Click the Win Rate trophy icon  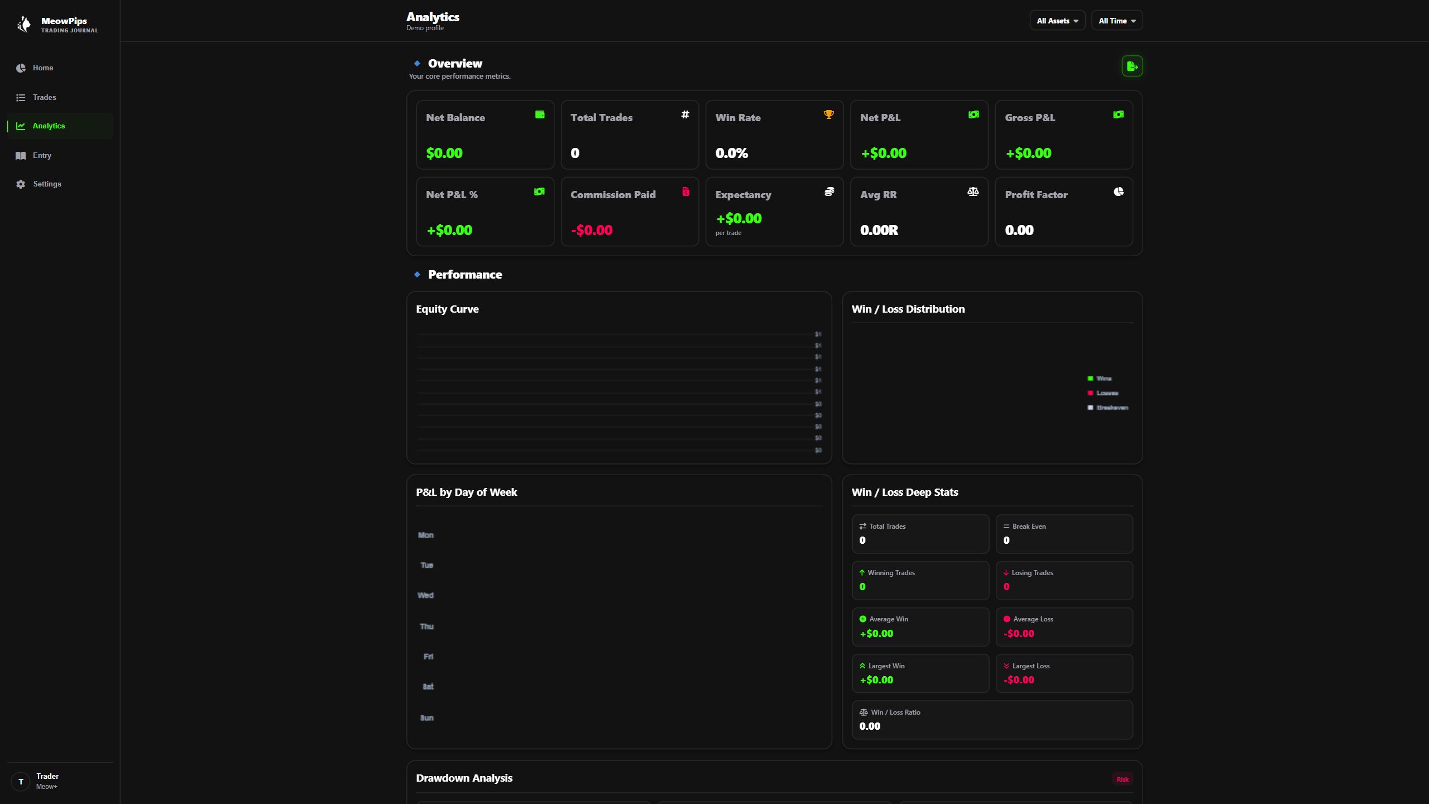click(829, 114)
